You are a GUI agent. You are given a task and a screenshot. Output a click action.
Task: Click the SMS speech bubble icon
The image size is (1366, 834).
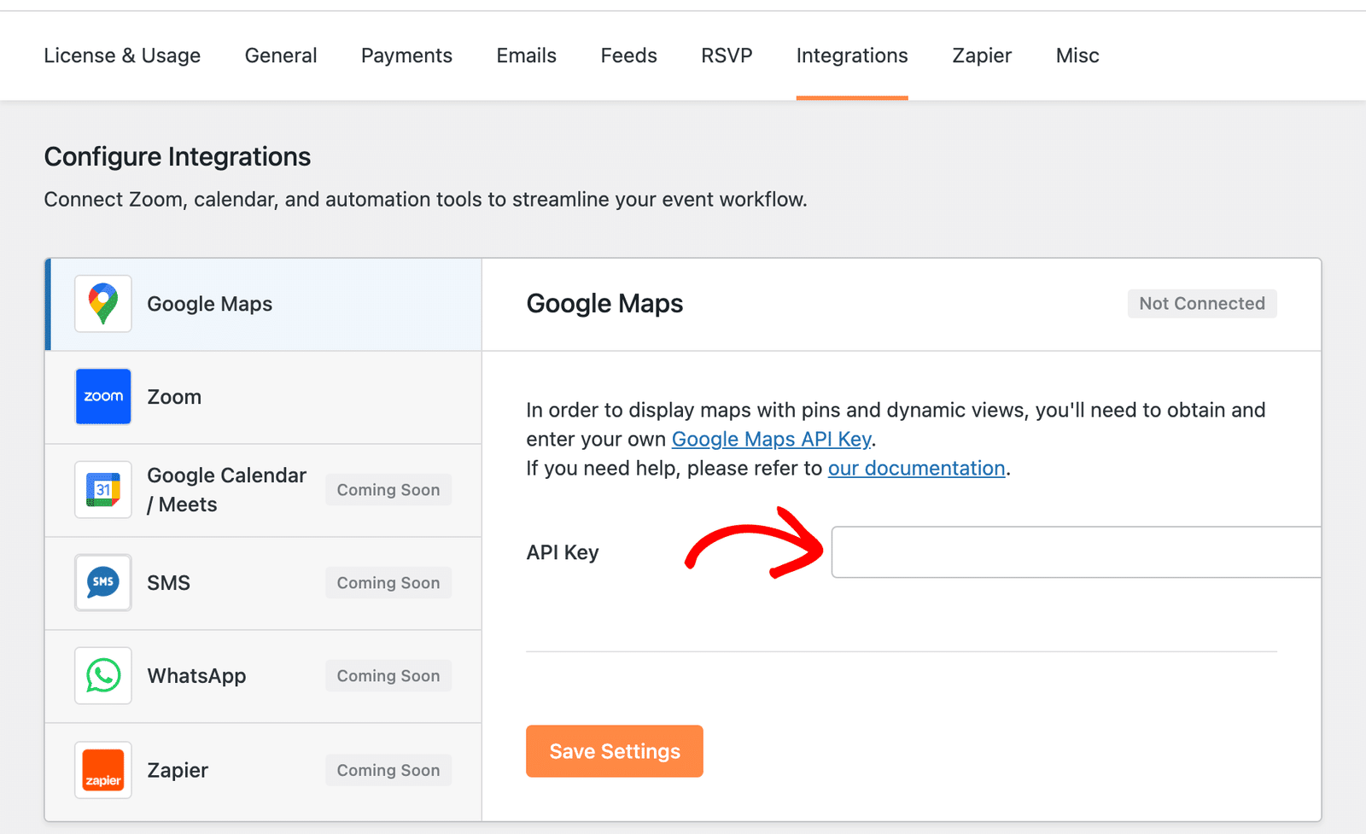103,582
